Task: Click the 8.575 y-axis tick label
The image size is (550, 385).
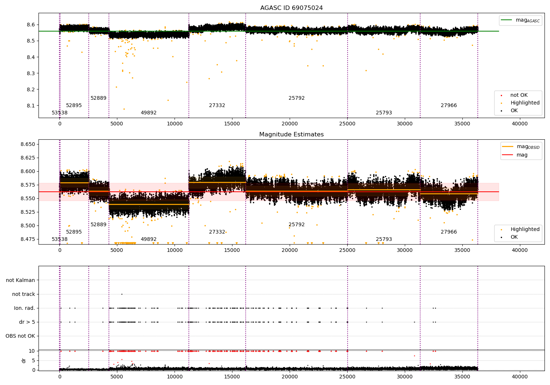Action: pos(28,185)
